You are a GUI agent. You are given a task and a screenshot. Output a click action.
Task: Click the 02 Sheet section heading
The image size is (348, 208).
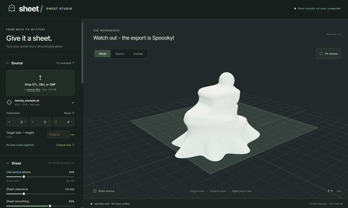[14, 163]
